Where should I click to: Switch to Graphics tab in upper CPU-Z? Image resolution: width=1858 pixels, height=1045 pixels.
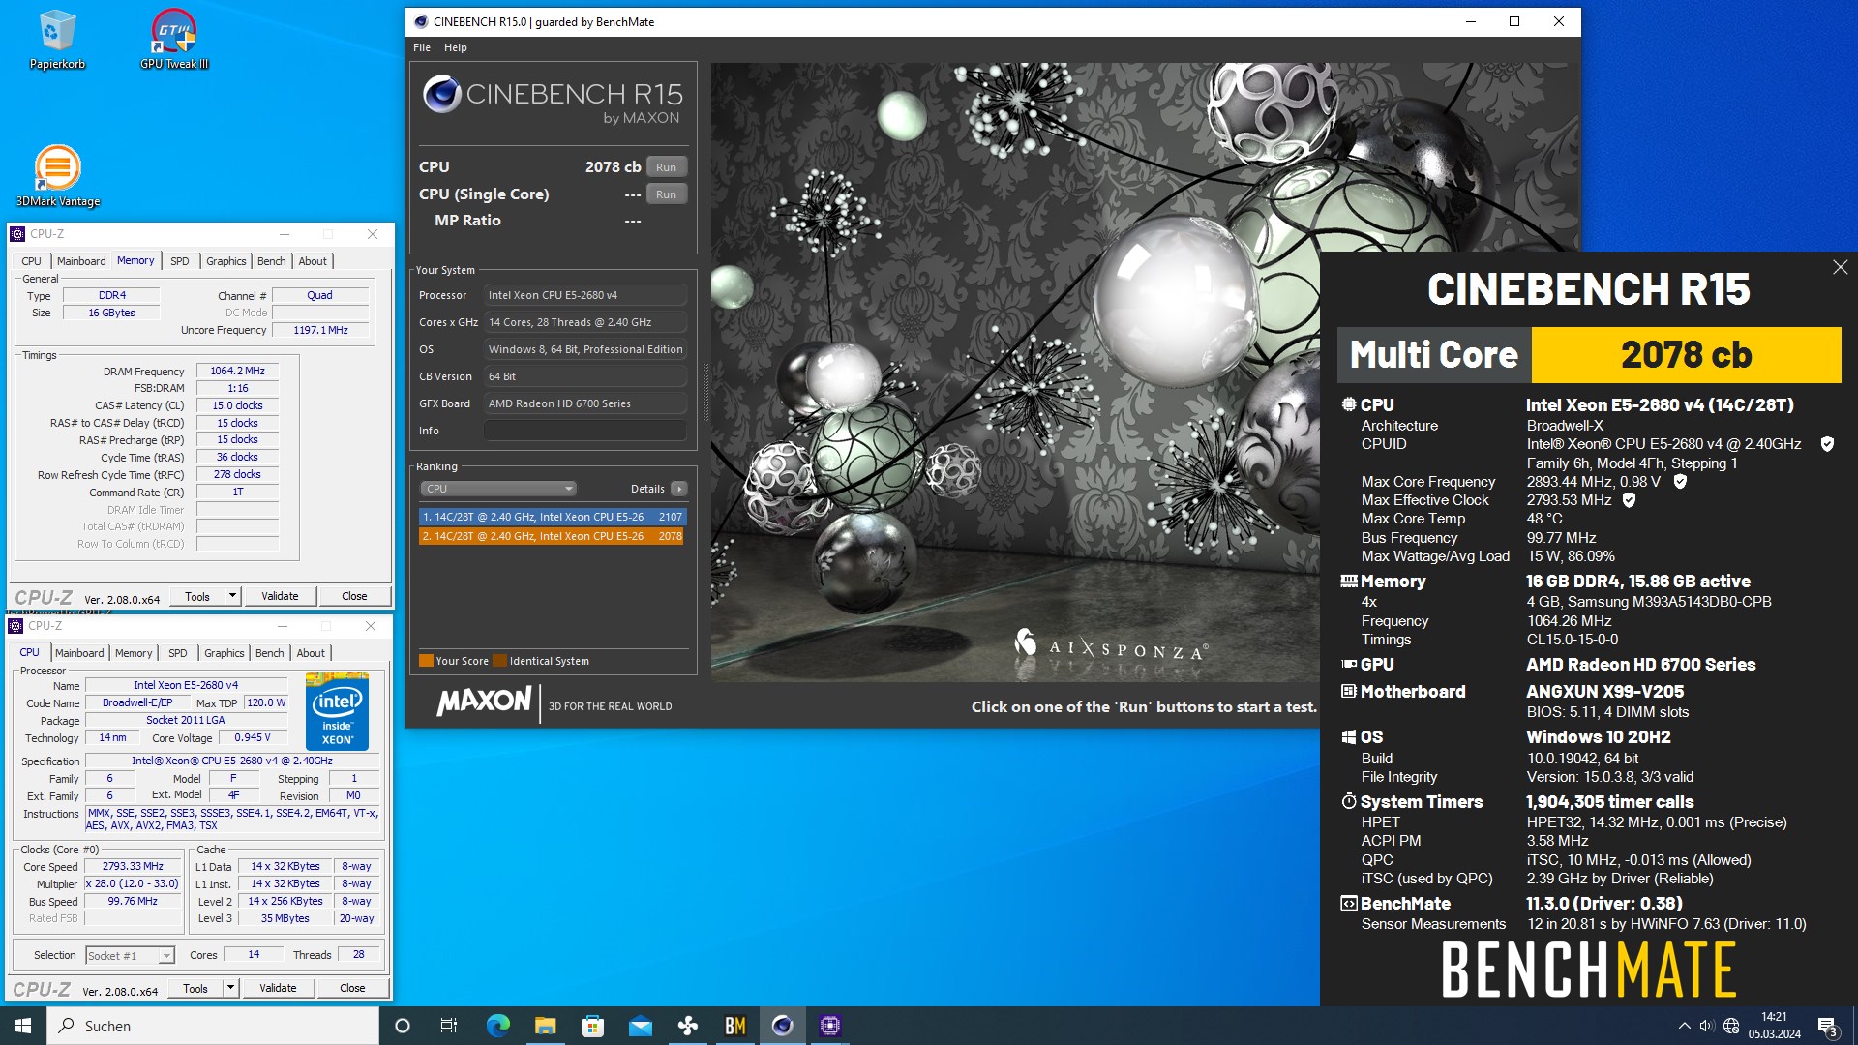[x=226, y=261]
